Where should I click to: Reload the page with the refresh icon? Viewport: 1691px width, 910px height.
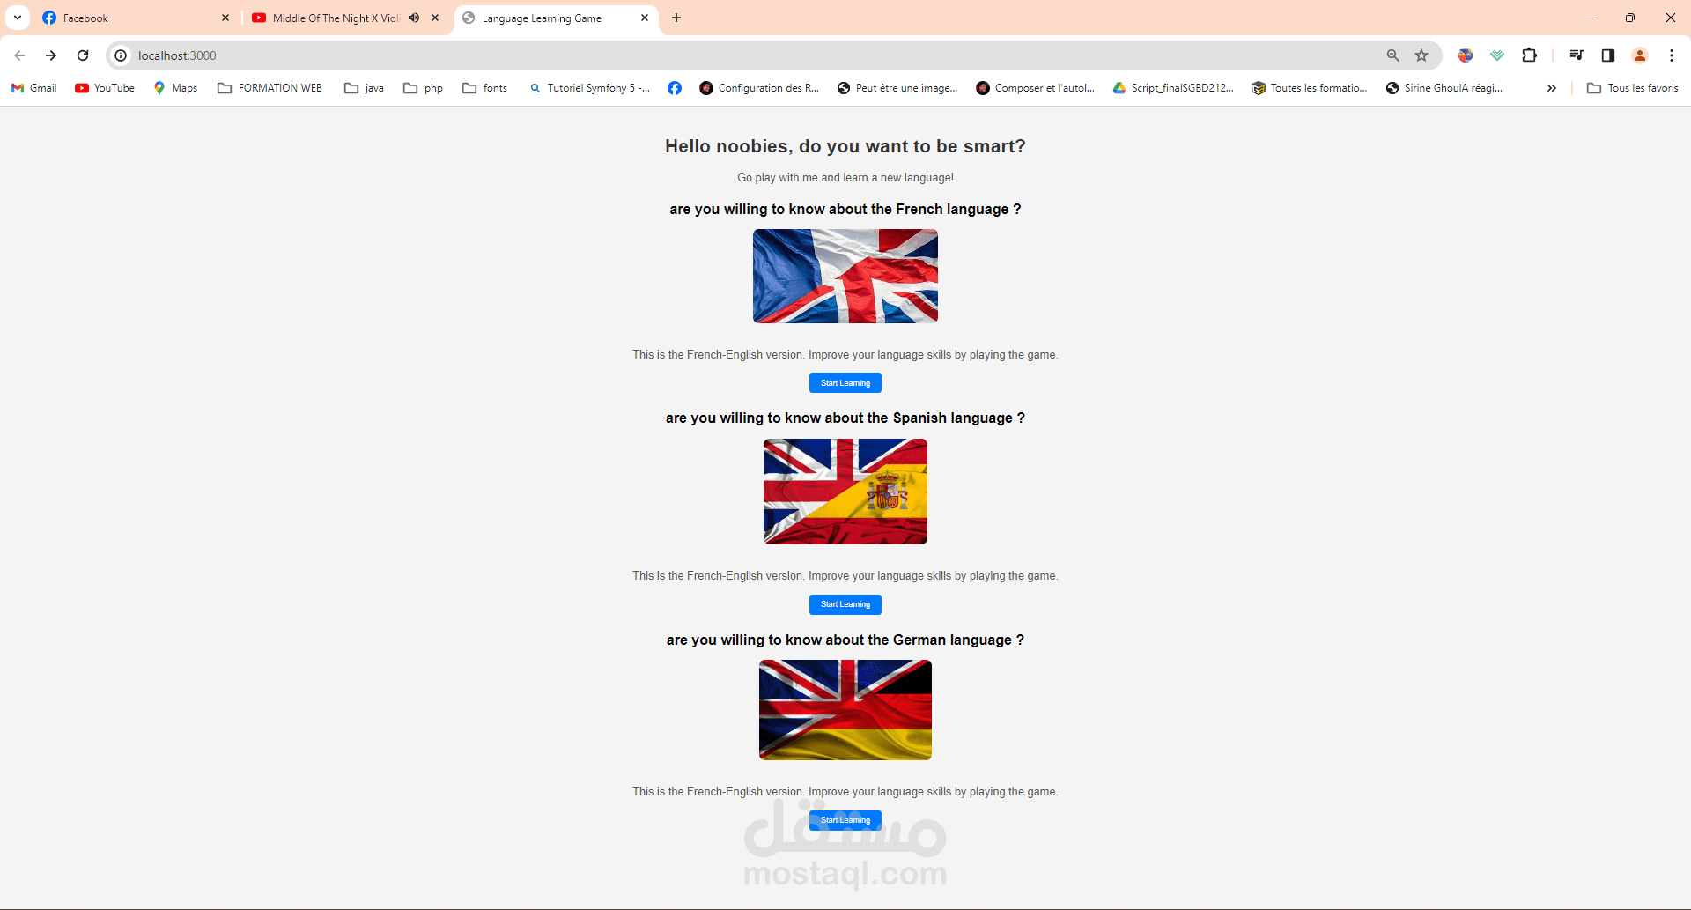tap(83, 55)
